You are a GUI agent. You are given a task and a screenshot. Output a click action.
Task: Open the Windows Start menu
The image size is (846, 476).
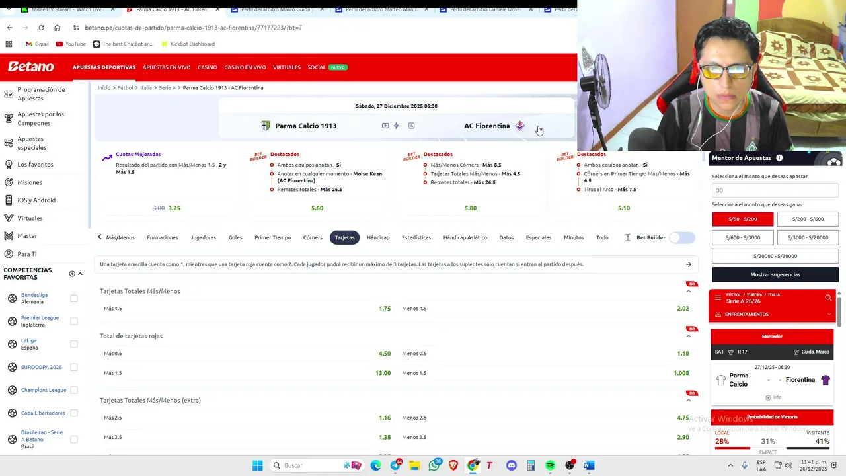pos(257,465)
